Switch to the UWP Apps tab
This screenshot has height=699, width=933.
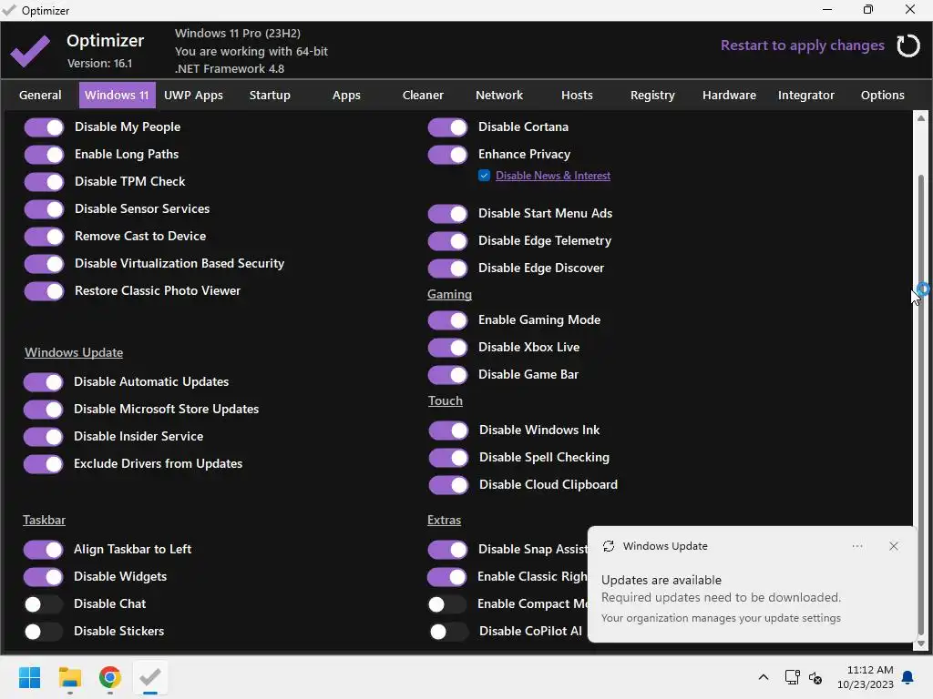(x=193, y=95)
